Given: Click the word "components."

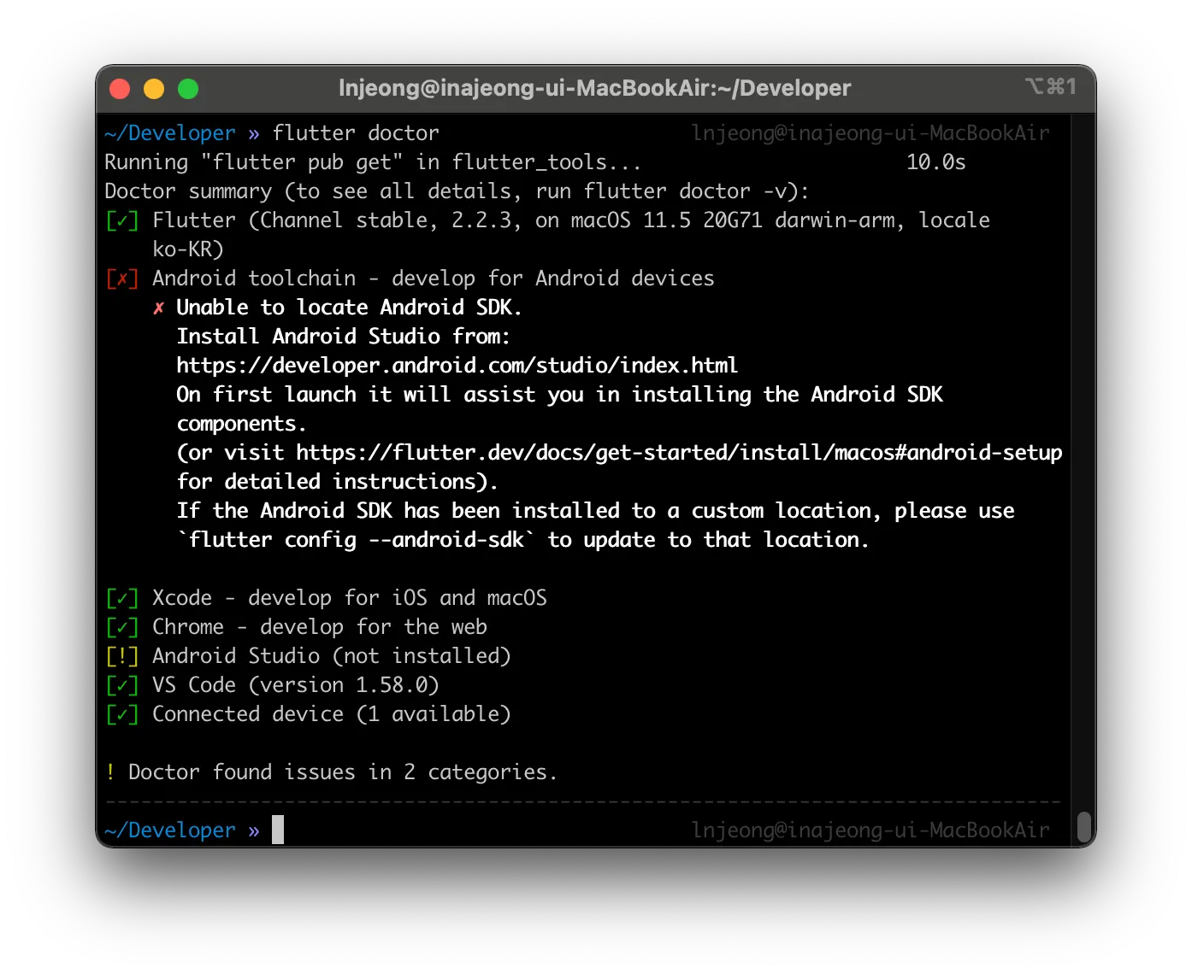Looking at the screenshot, I should [242, 424].
